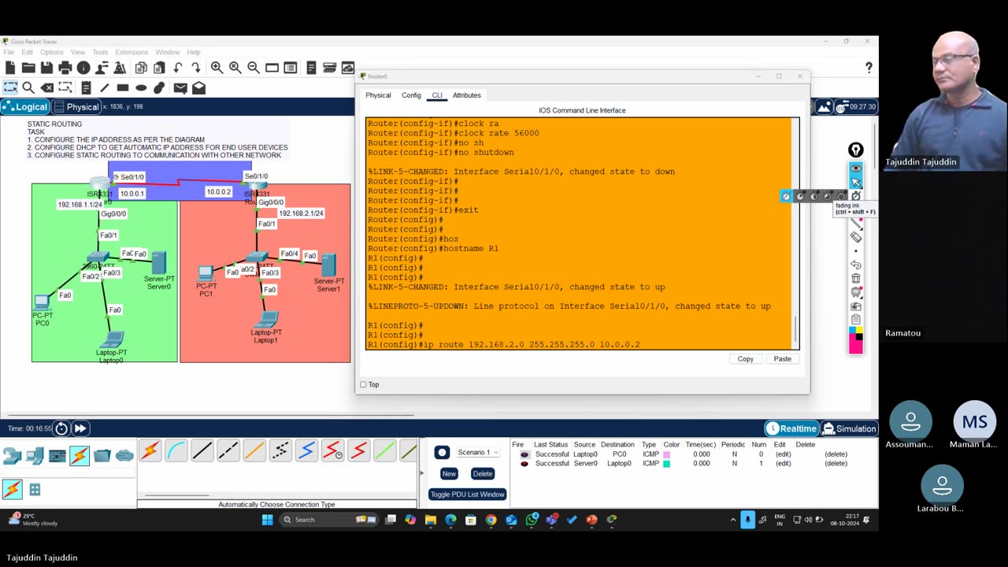Select Copper Straight-Through cable
Screen dimensions: 1008x567
click(x=202, y=451)
